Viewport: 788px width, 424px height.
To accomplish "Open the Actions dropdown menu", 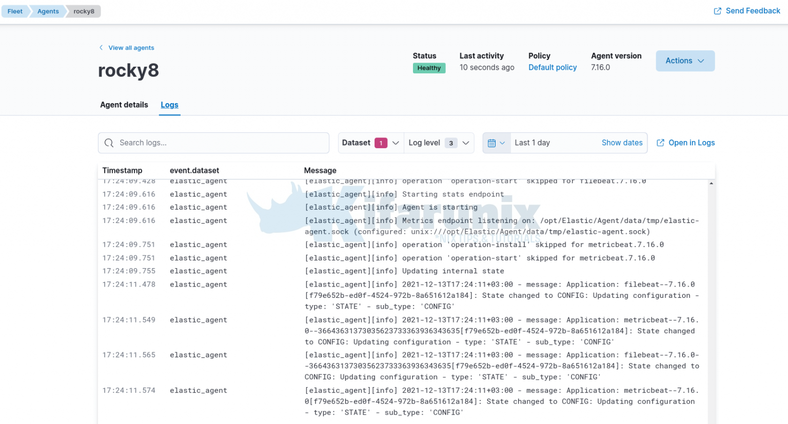I will click(685, 61).
